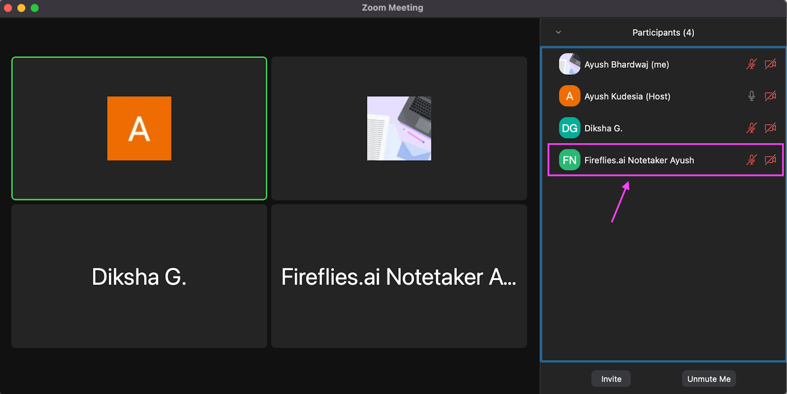The width and height of the screenshot is (787, 394).
Task: Select the laptop picture video tile
Action: (399, 128)
